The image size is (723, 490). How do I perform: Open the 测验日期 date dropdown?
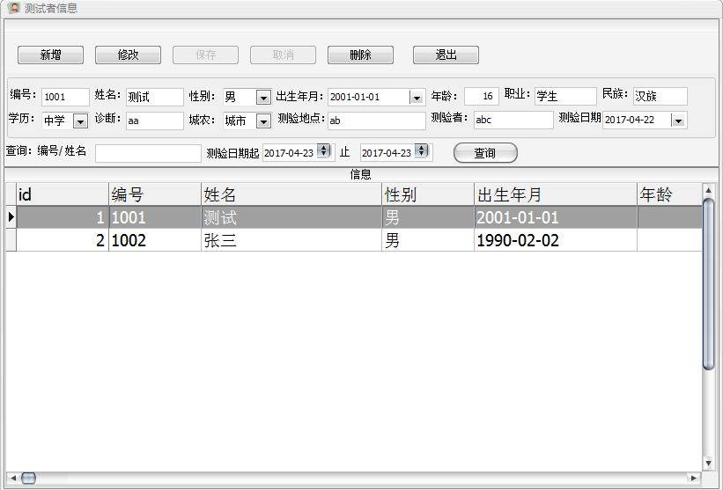coord(678,121)
